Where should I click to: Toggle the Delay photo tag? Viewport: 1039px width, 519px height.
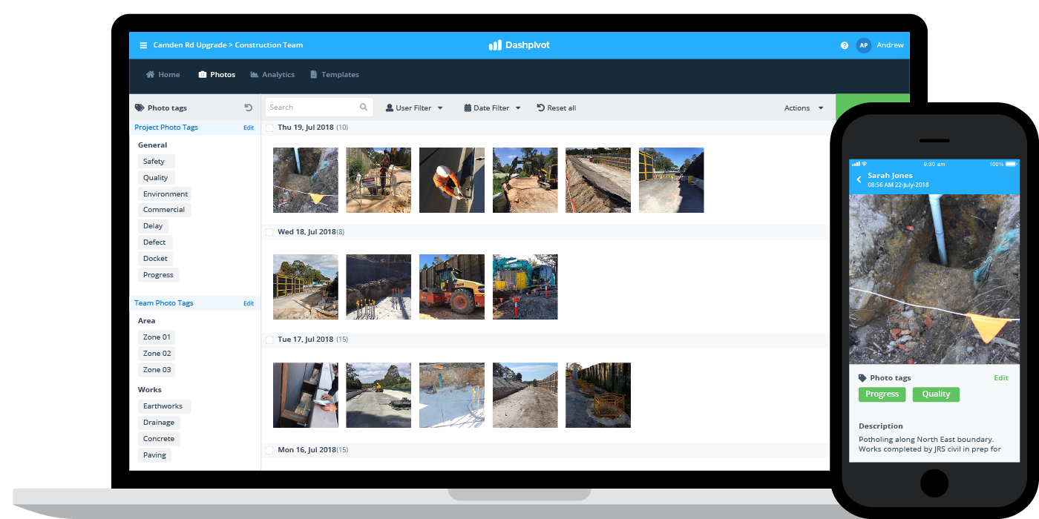coord(154,226)
